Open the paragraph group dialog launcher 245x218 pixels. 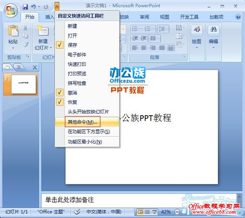(x=185, y=56)
